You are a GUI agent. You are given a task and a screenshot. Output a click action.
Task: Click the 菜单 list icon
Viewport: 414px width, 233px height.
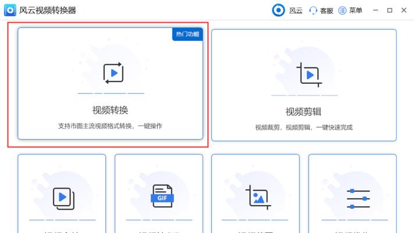[x=342, y=10]
